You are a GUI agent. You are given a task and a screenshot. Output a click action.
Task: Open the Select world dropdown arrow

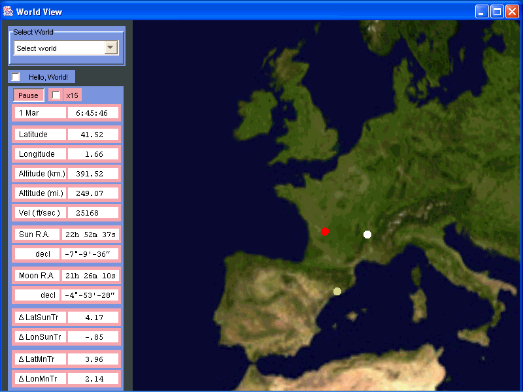110,48
